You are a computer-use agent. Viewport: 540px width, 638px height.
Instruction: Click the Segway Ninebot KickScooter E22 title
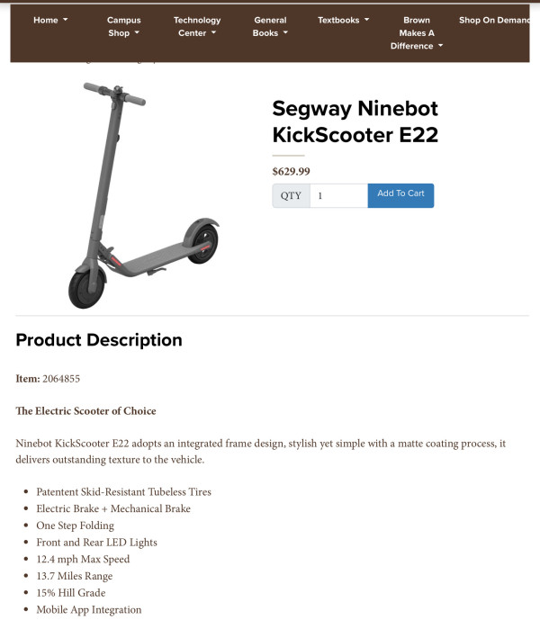[355, 121]
